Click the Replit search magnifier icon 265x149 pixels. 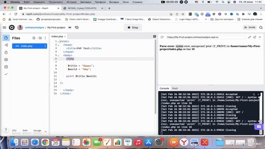261,27
